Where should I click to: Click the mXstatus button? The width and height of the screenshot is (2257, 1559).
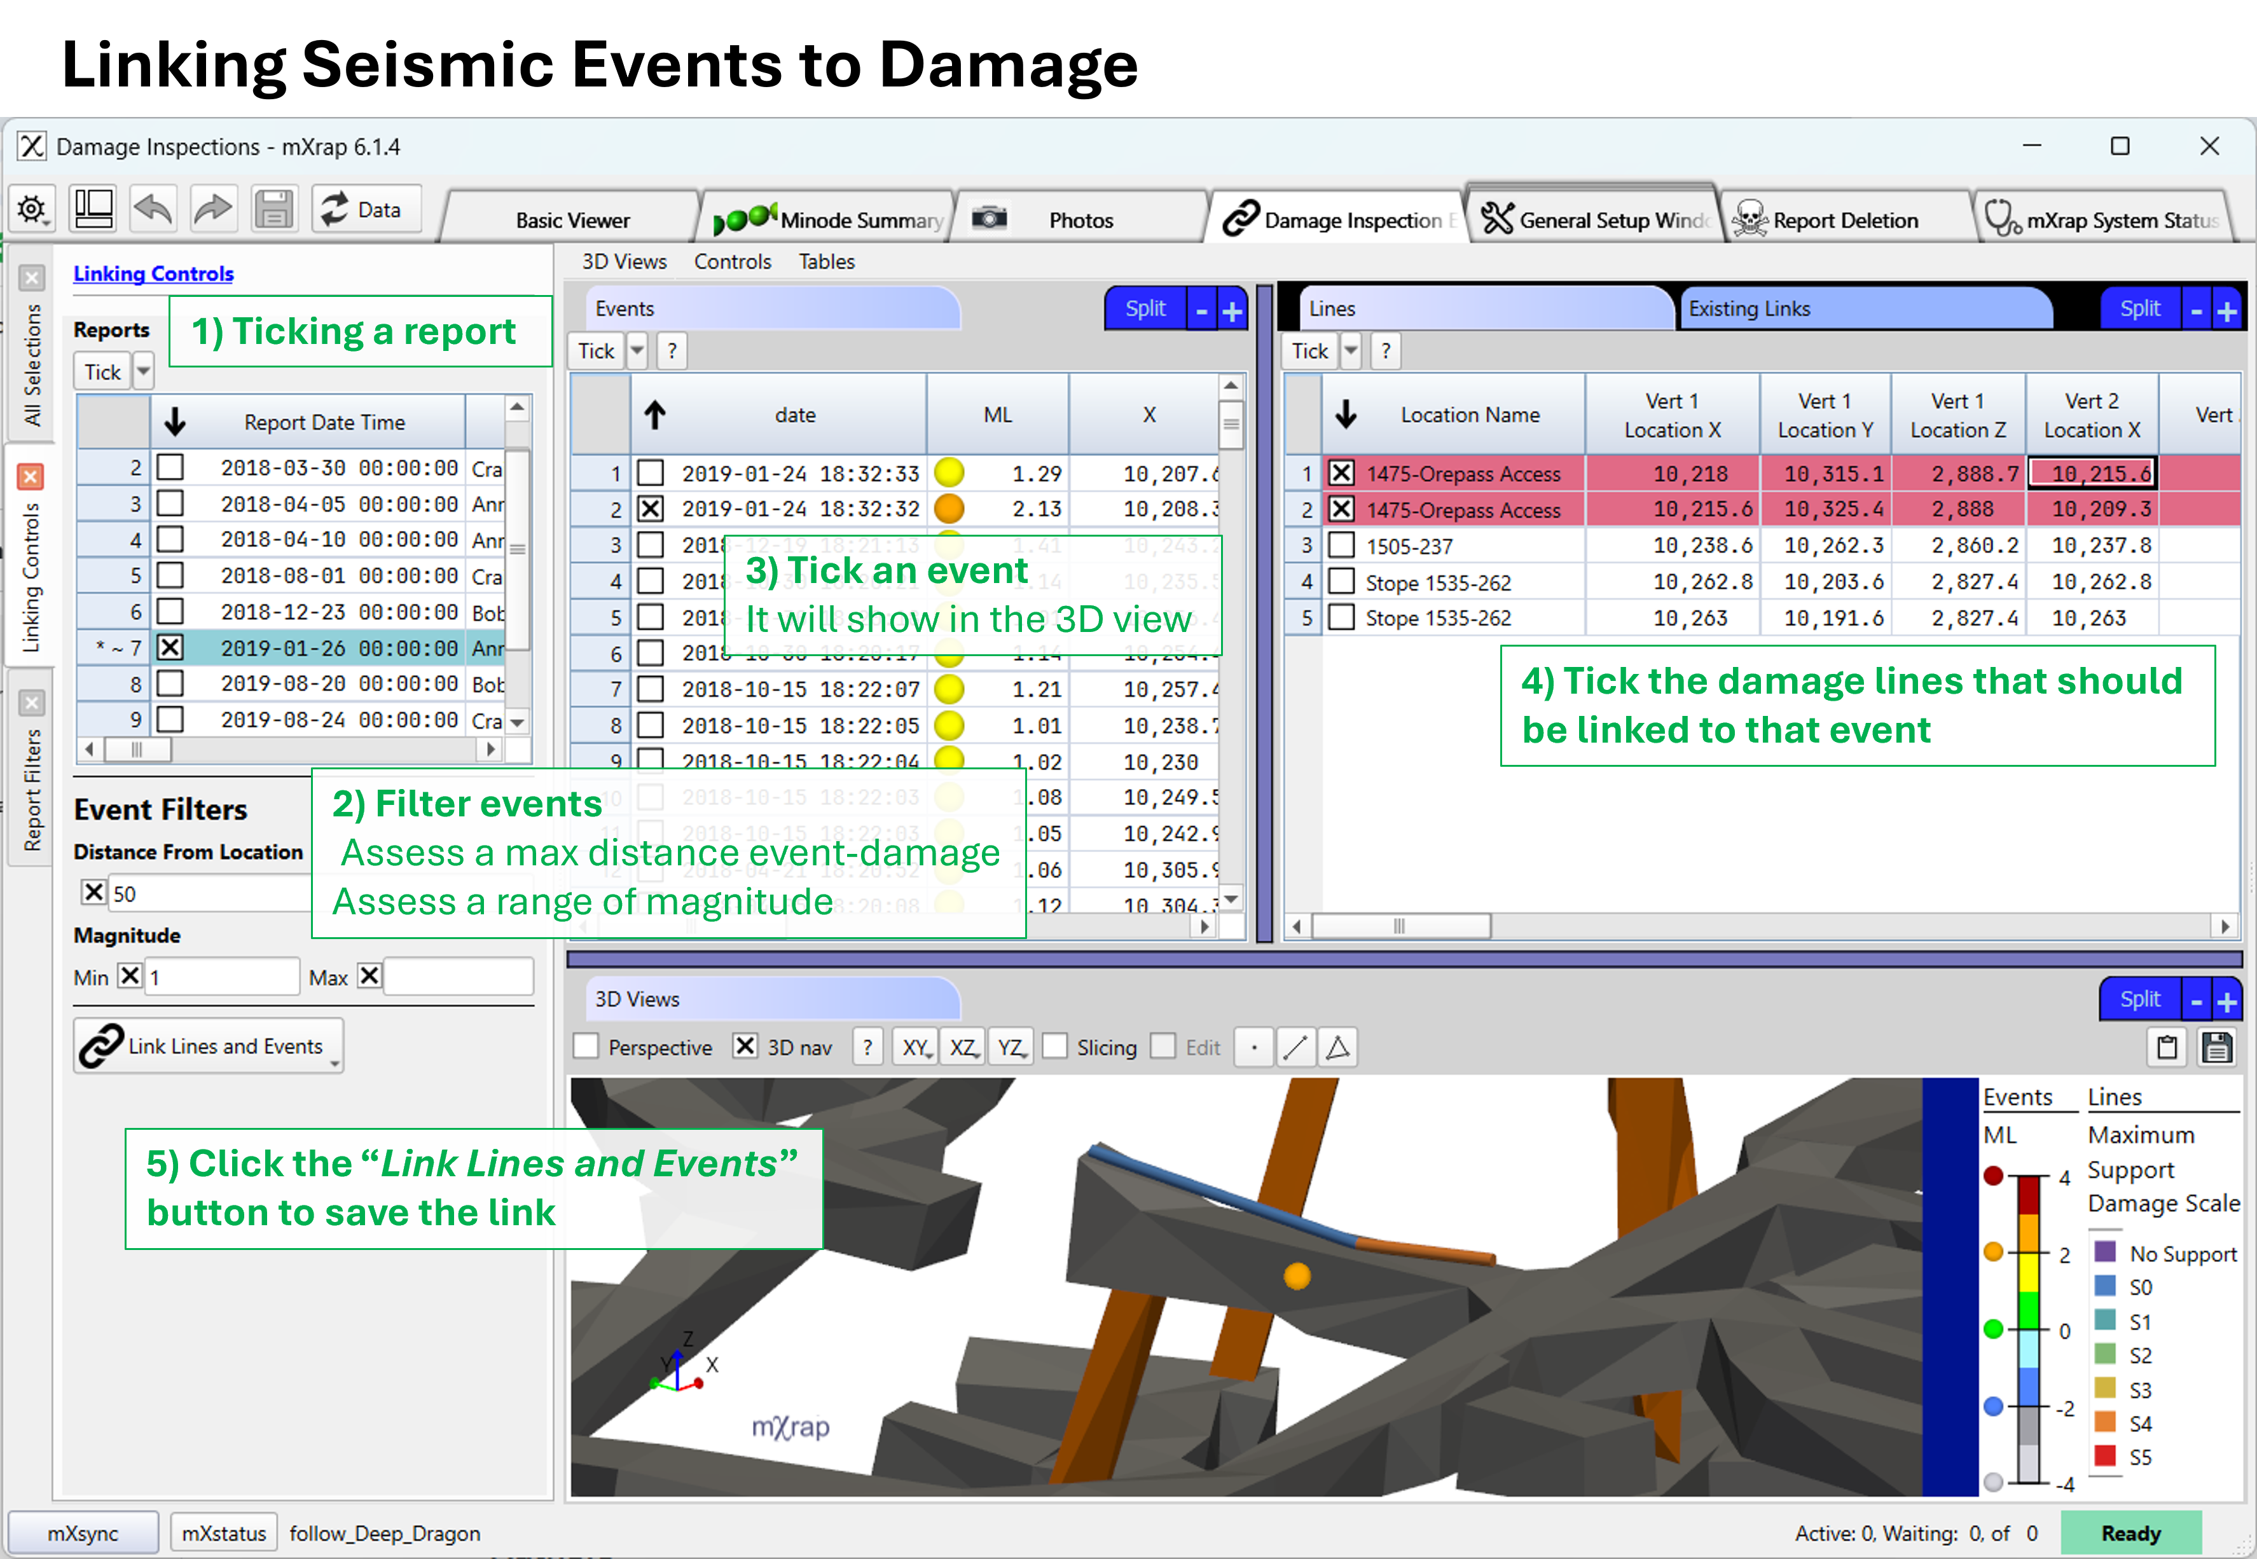(x=224, y=1533)
